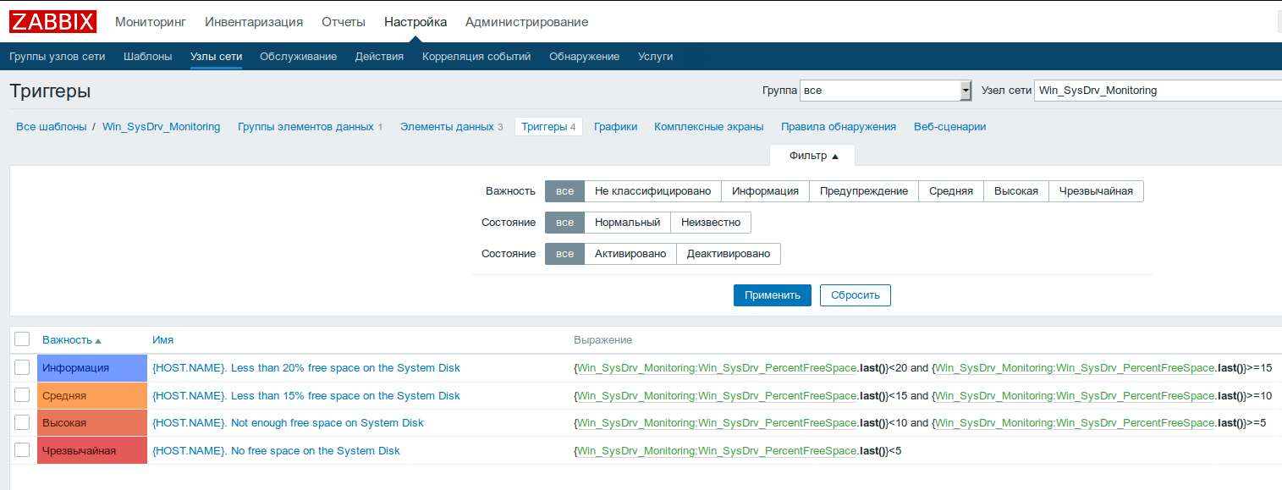This screenshot has width=1282, height=490.
Task: Open the Группа dropdown
Action: tap(886, 91)
